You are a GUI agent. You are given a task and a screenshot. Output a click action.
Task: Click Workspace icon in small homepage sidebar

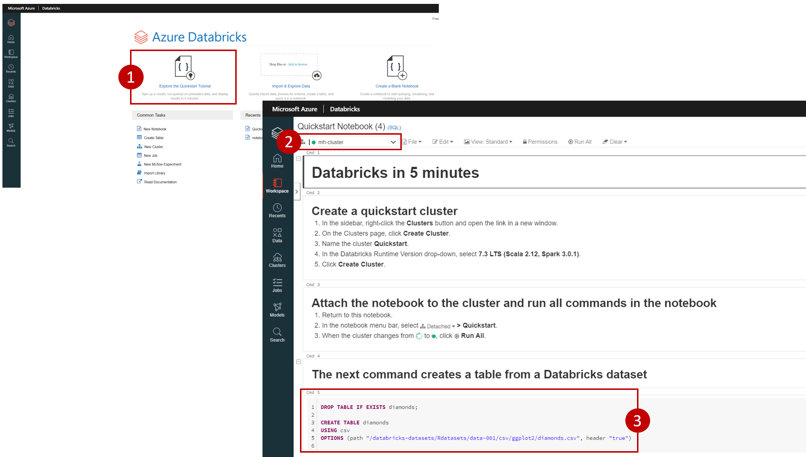pos(11,53)
